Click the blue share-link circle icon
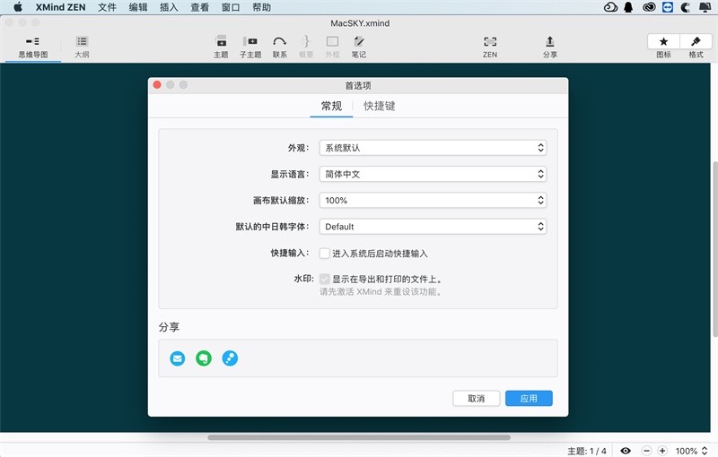The image size is (718, 457). [x=230, y=358]
